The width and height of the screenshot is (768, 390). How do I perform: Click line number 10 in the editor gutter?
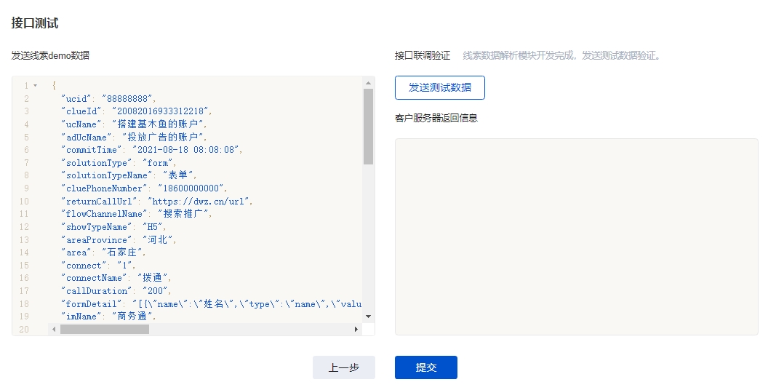pos(24,202)
